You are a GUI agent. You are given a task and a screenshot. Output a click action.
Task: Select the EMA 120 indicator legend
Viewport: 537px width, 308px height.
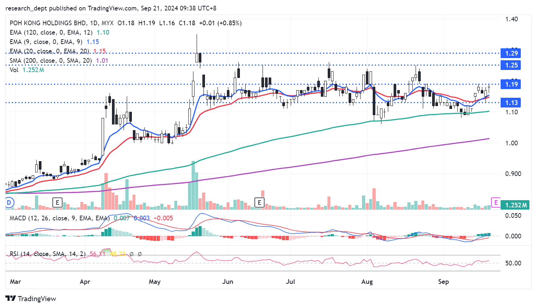pos(51,32)
